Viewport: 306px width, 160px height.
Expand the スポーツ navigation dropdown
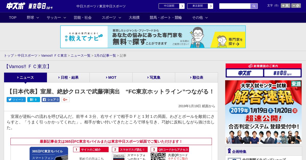coord(111,18)
